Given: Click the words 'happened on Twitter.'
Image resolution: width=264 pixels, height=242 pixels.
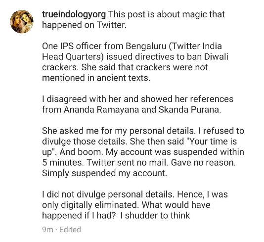Looking at the screenshot, I should click(x=84, y=25).
